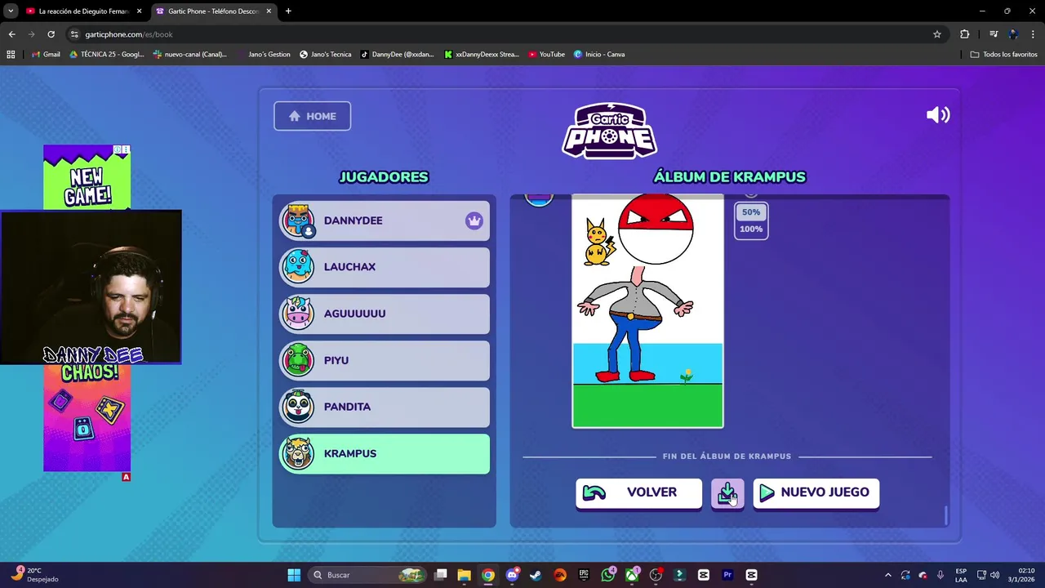
Task: Open the EA app from the taskbar
Action: coord(560,575)
